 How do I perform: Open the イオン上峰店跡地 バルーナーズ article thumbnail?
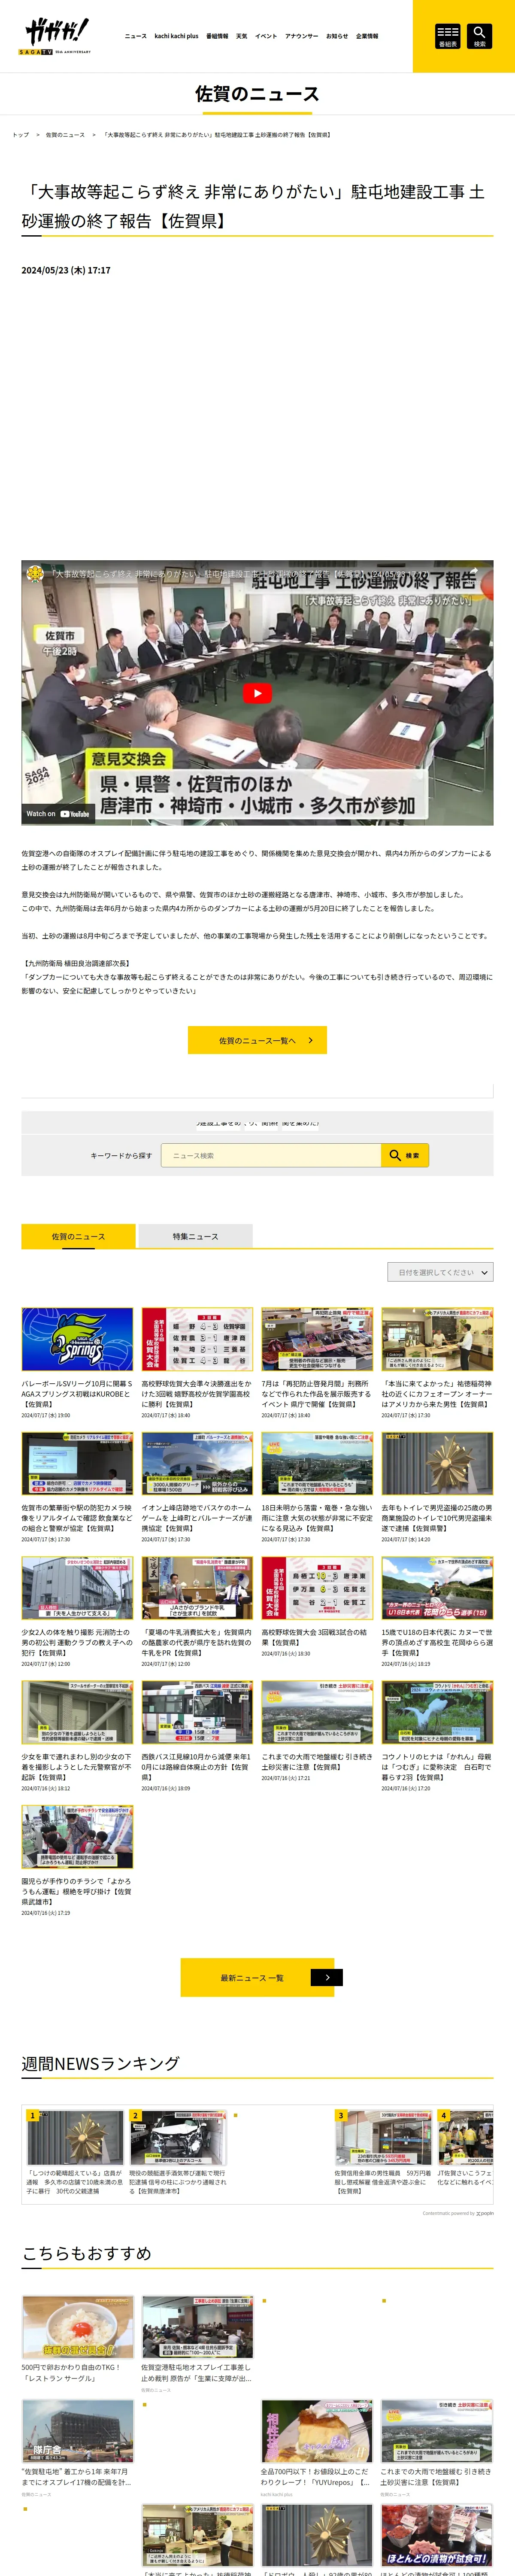[x=197, y=1463]
